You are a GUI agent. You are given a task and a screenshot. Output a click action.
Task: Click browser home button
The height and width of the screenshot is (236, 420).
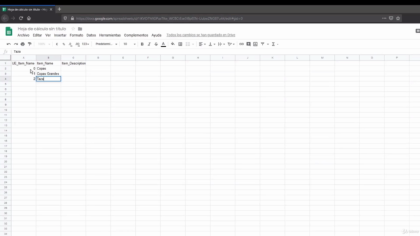coord(29,18)
